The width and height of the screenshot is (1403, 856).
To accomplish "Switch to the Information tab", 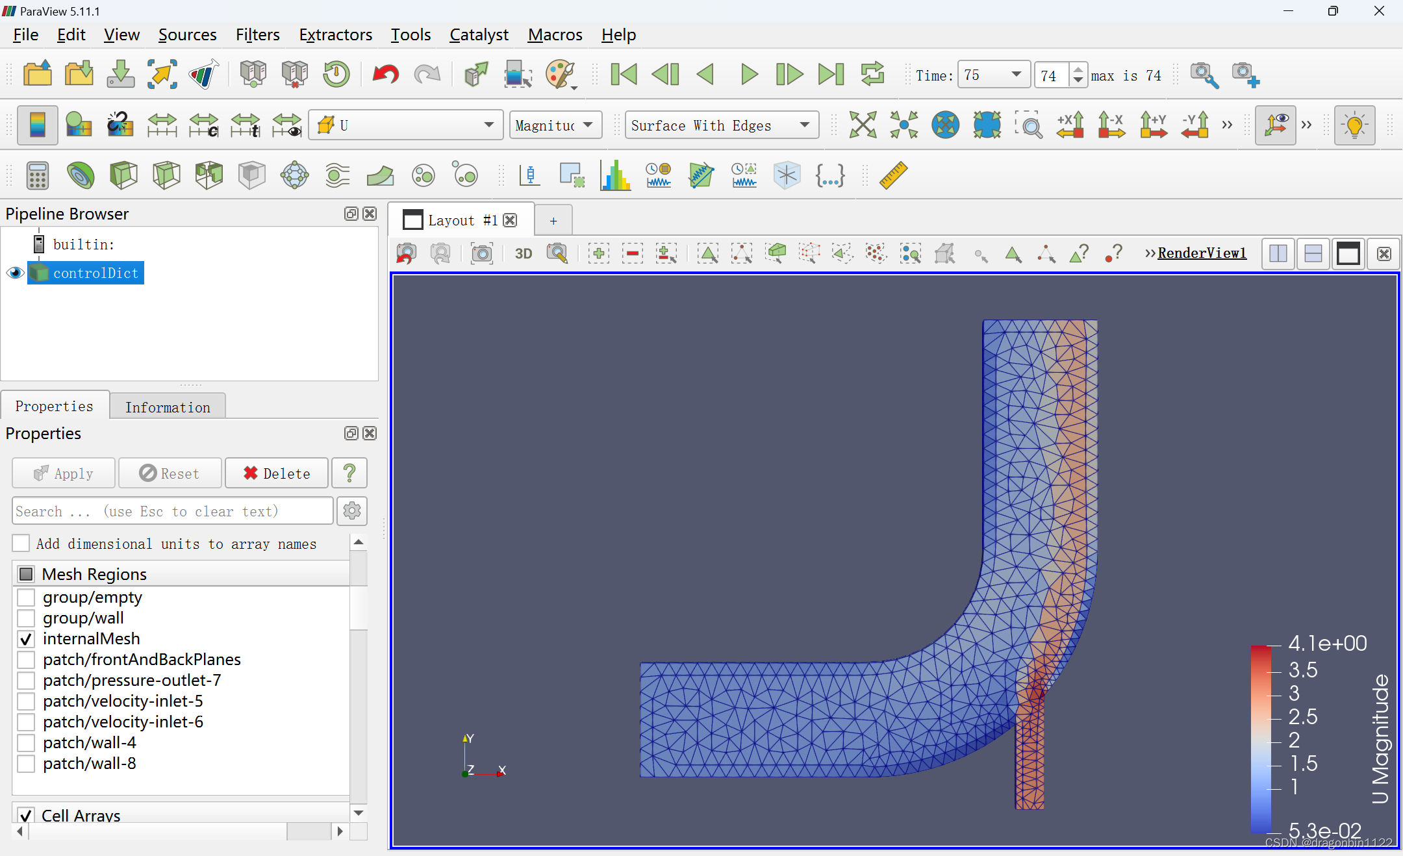I will pos(168,407).
